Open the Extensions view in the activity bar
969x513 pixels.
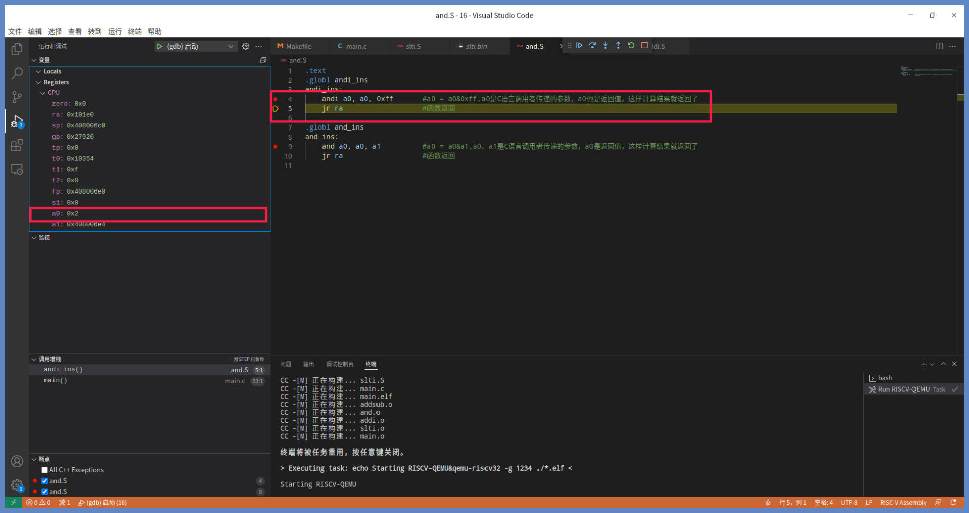pos(17,146)
